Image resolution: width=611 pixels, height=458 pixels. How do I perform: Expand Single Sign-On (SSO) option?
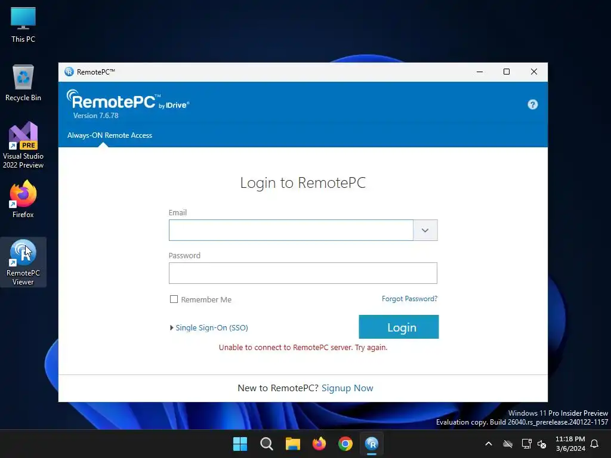(208, 327)
